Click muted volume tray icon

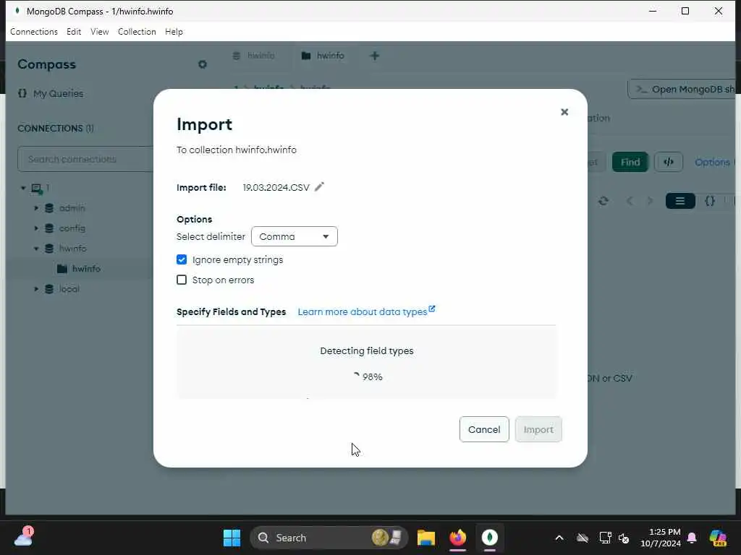pos(624,538)
